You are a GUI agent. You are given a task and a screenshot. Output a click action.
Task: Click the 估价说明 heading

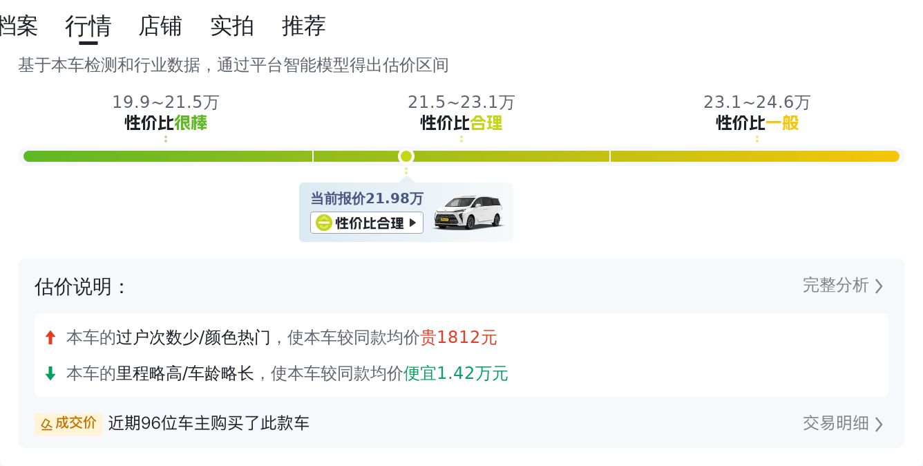pyautogui.click(x=81, y=286)
